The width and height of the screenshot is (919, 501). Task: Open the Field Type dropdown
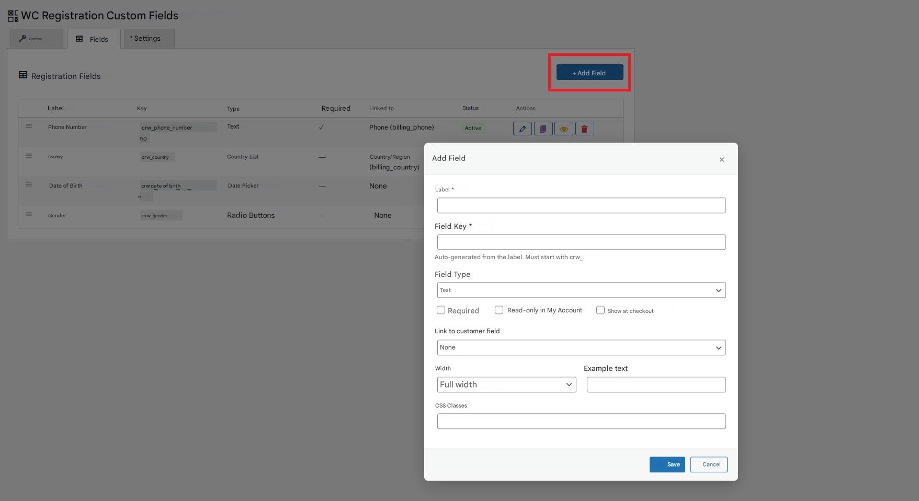click(x=581, y=290)
